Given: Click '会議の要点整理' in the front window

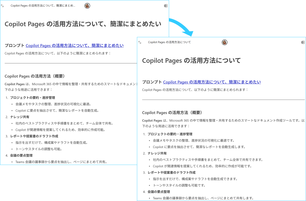Looking at the screenshot, I should (159, 192).
